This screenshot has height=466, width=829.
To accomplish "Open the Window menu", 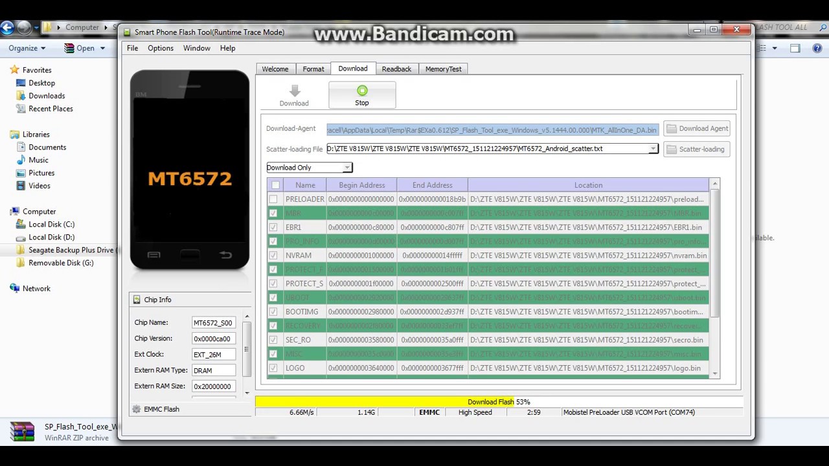I will click(196, 49).
